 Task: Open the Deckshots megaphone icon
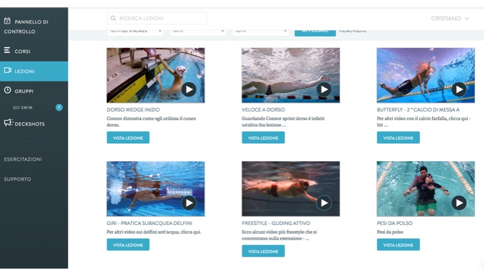[x=9, y=122]
